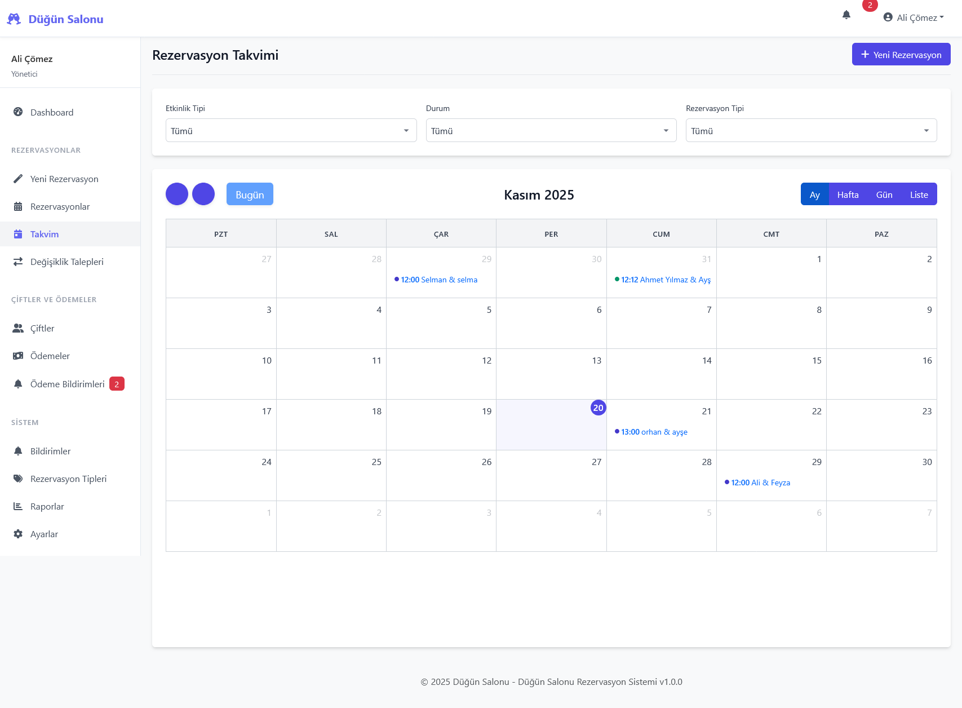
Task: Click the Dashboard gauge icon in sidebar
Action: (x=18, y=112)
